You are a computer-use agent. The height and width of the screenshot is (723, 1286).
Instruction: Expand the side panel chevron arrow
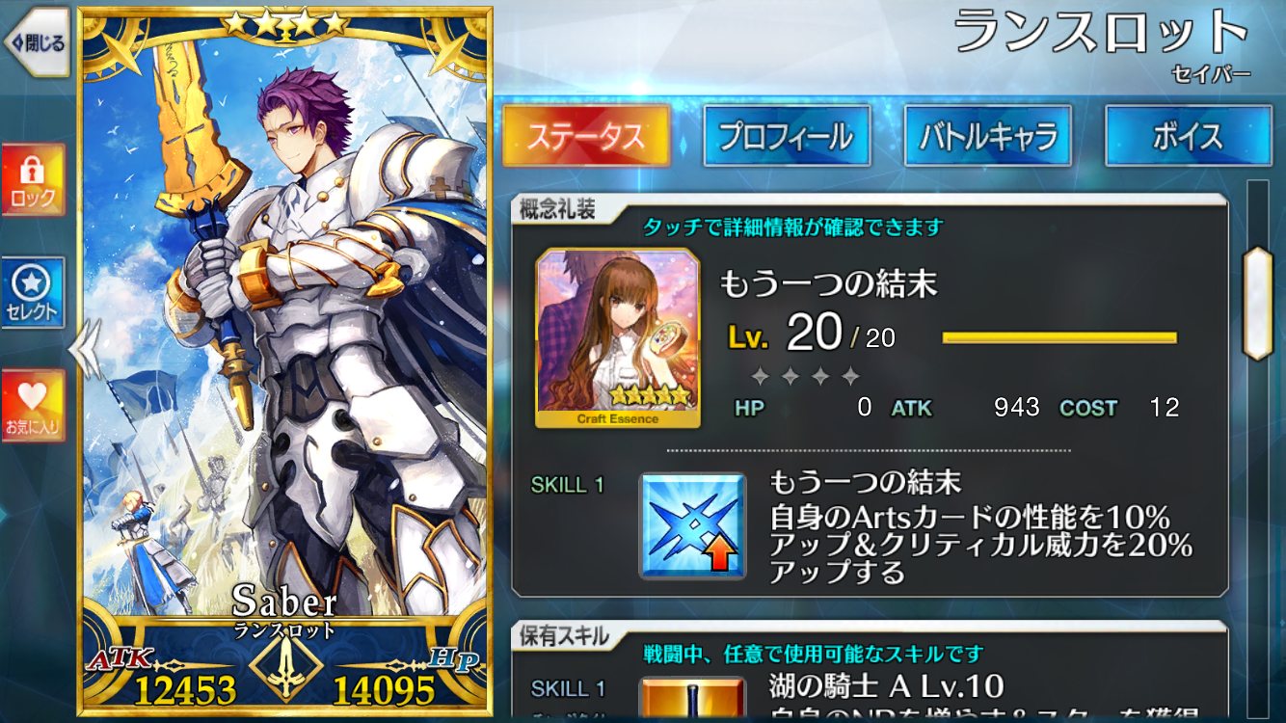(x=85, y=349)
